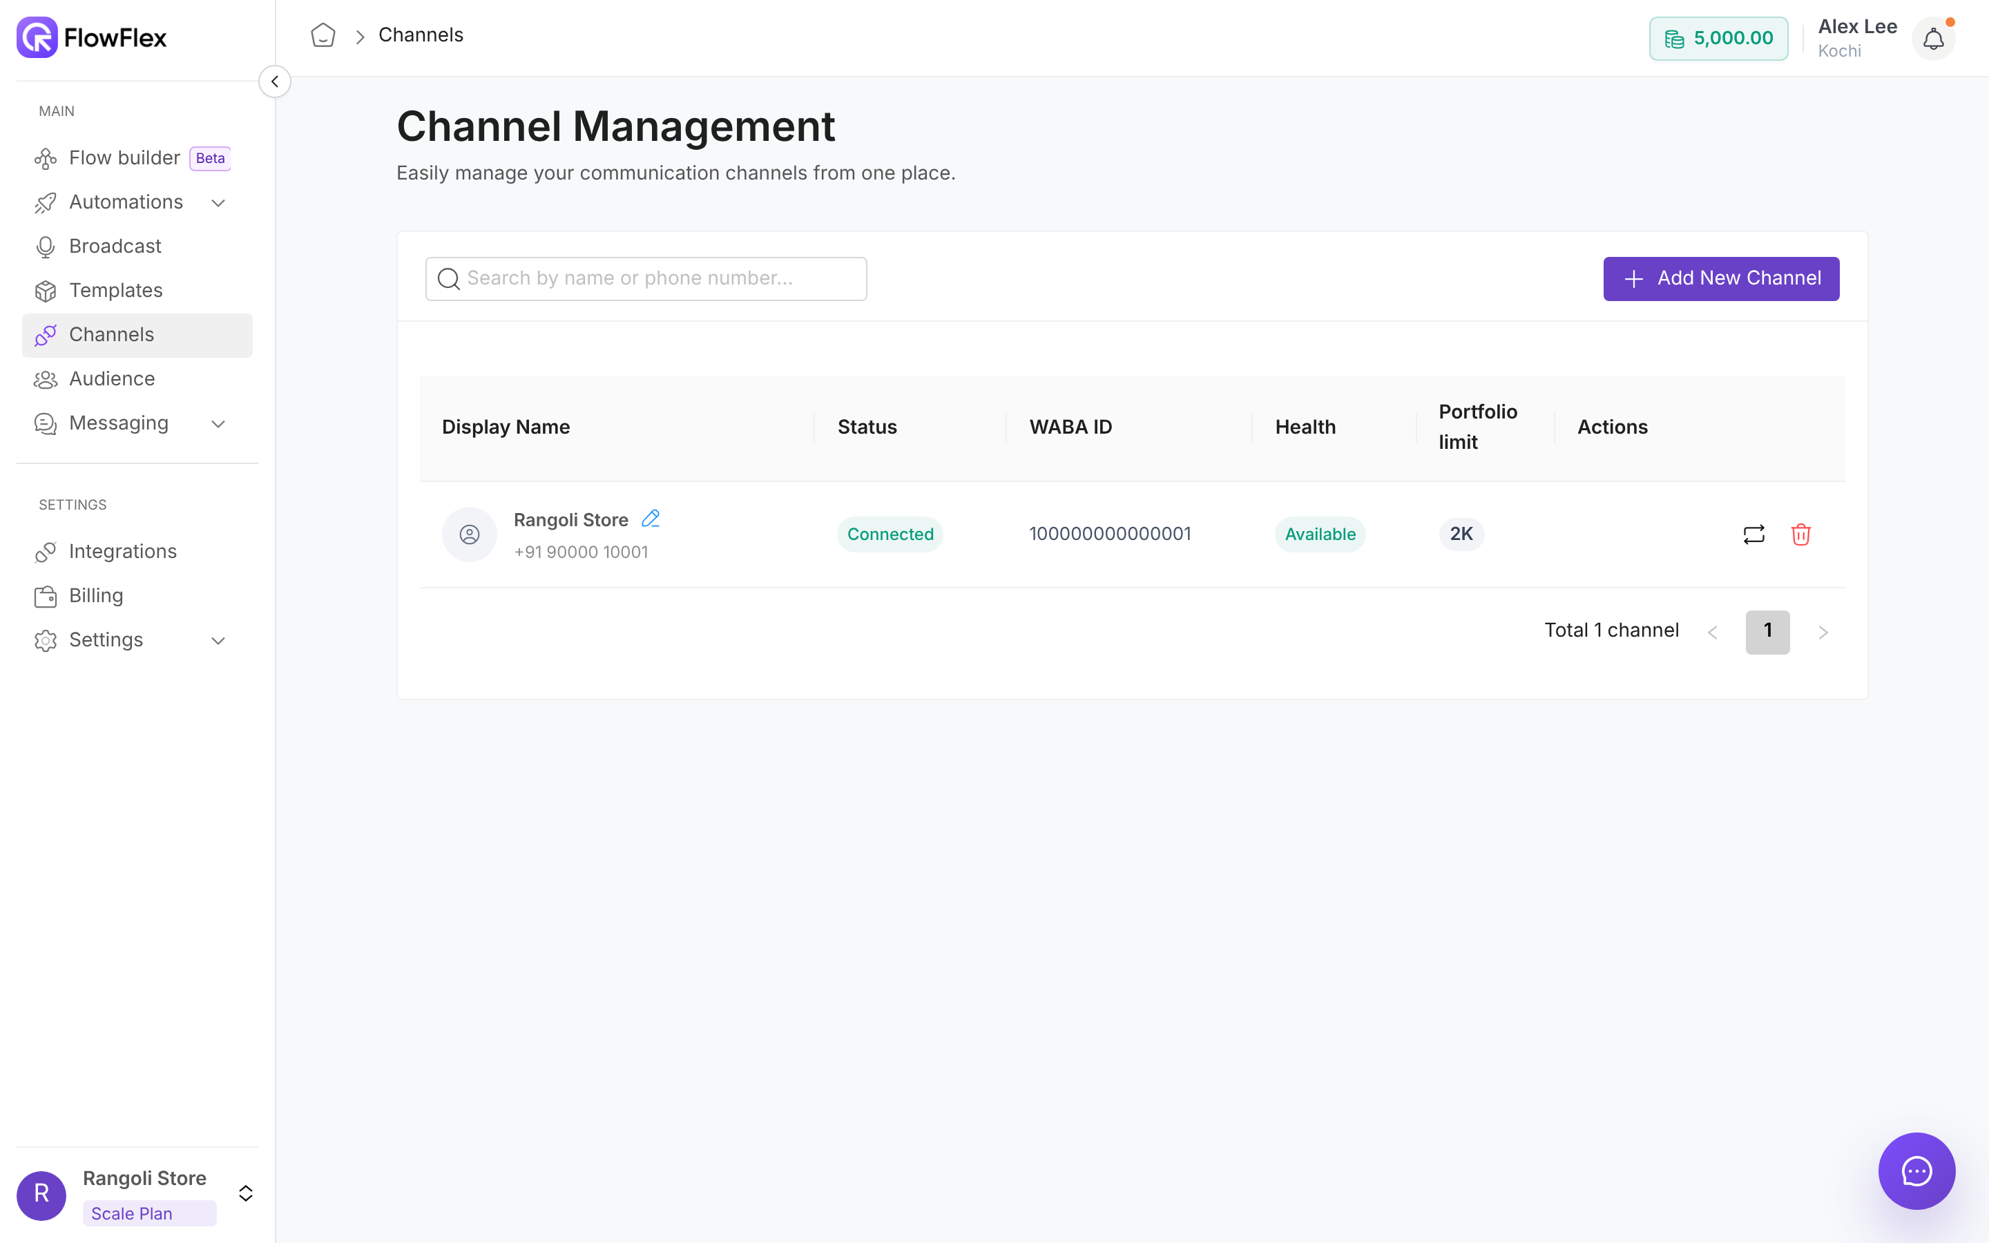
Task: Click the Connected status badge
Action: pyautogui.click(x=890, y=534)
